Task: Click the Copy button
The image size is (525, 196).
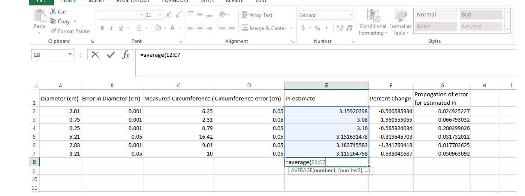Action: (x=60, y=21)
